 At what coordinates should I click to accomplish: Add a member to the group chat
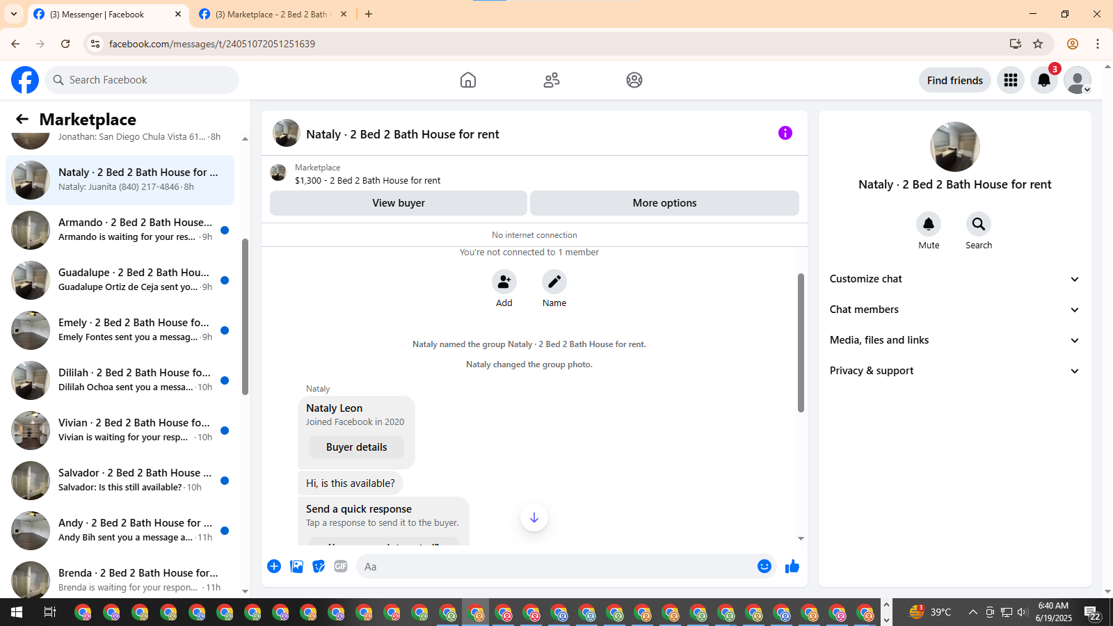pos(504,282)
